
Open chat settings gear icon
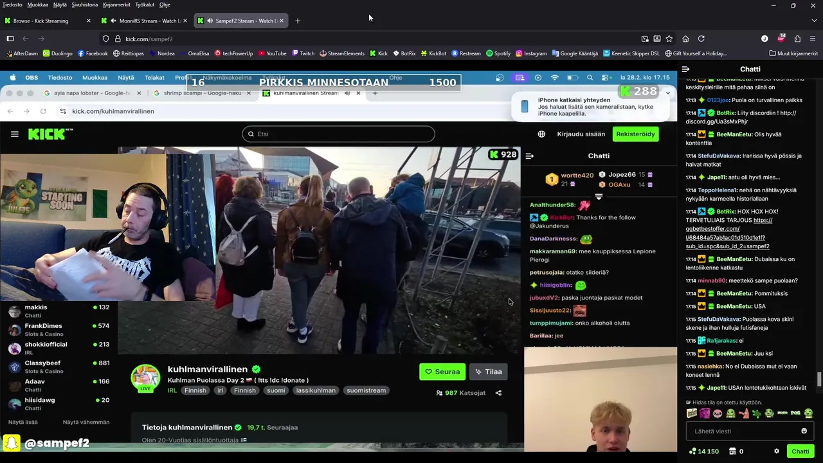tap(776, 451)
